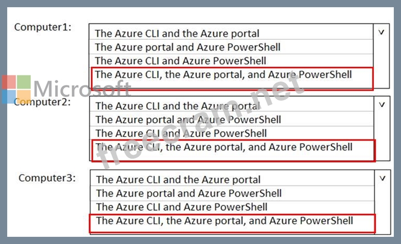The height and width of the screenshot is (244, 401).
Task: Click the Microsoft wordmark text
Action: point(83,89)
